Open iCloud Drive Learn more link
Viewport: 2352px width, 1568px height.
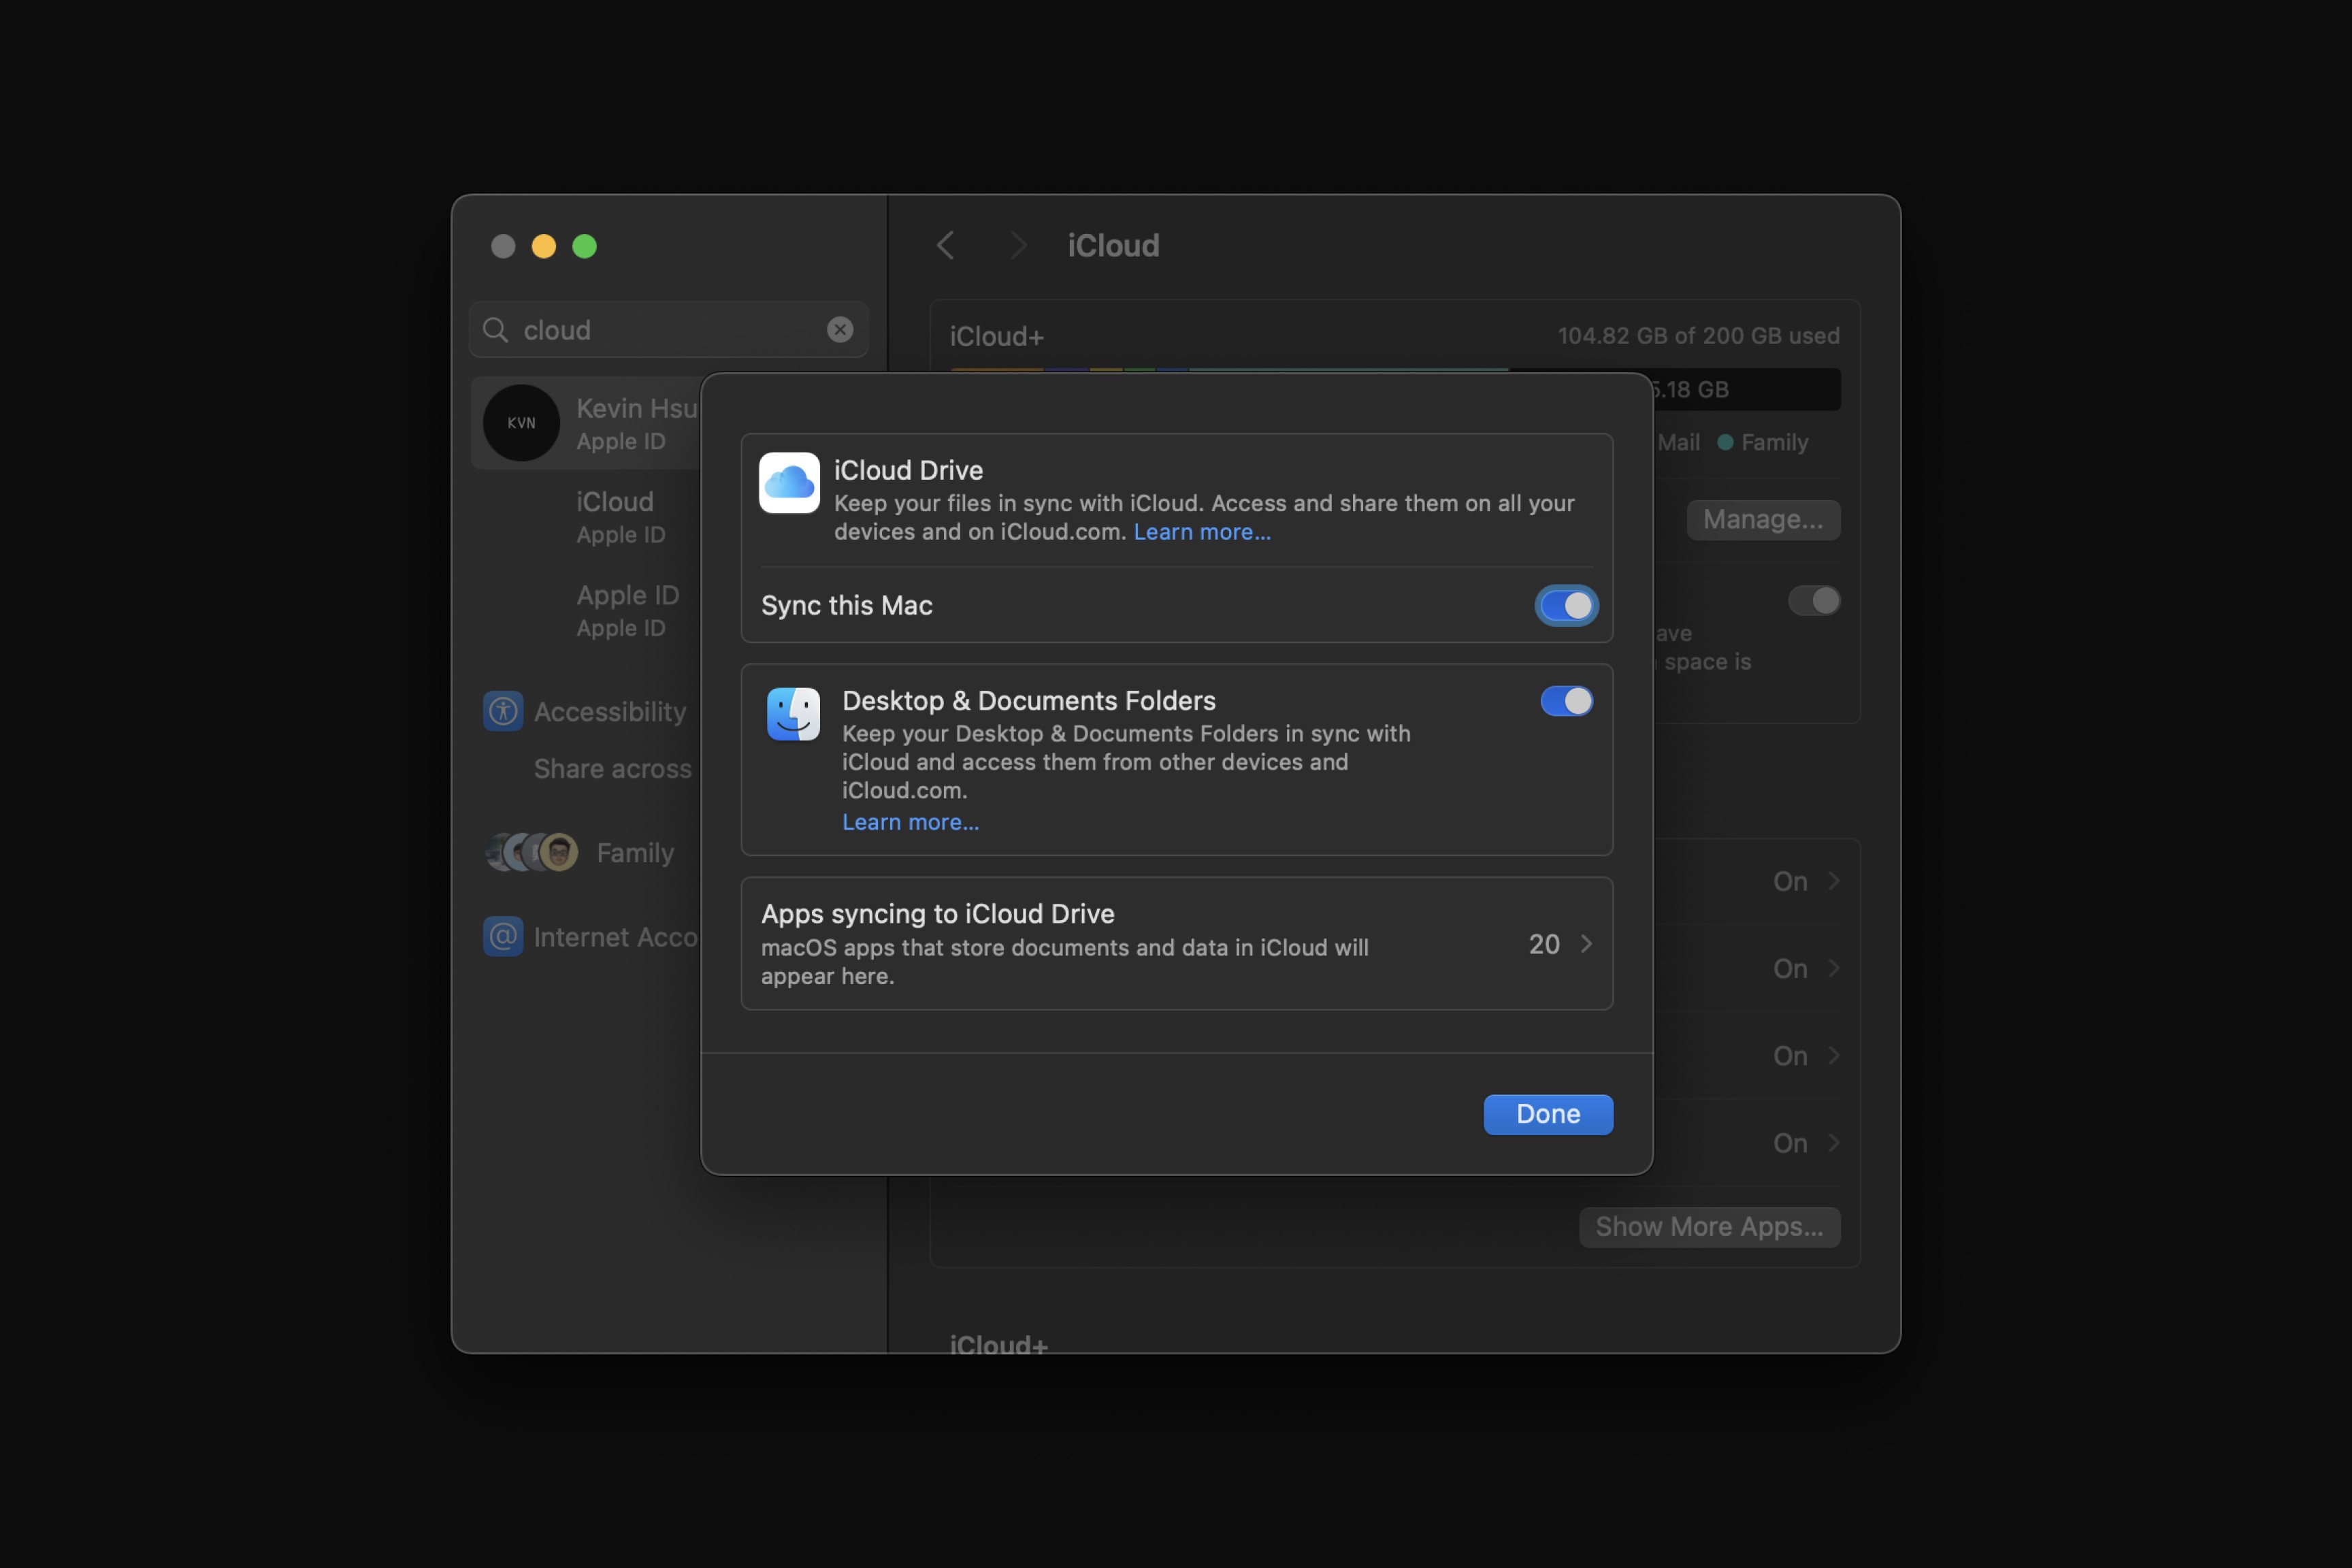(1201, 532)
